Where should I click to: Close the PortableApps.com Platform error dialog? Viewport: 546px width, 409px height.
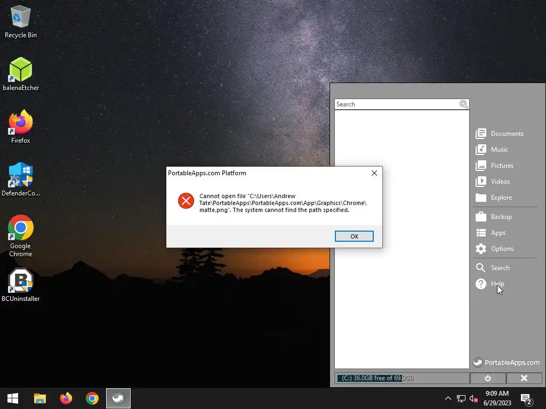point(374,173)
